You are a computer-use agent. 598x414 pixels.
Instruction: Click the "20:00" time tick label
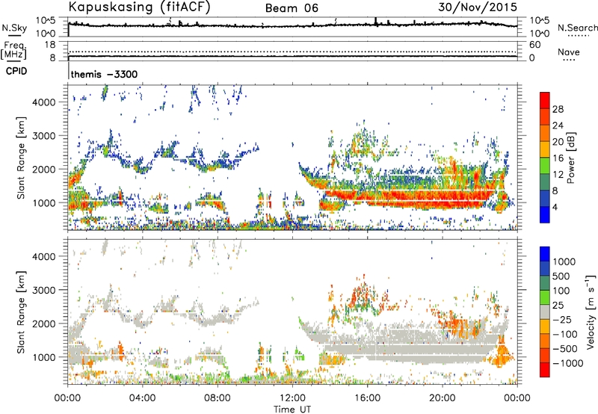[443, 398]
